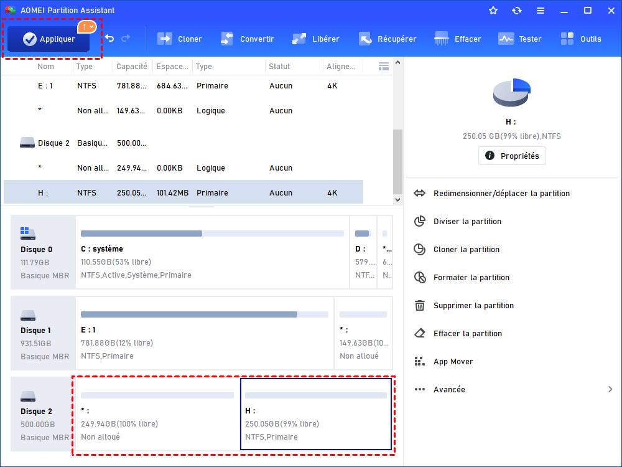Select the Disque 2 row in the list
Screen dimensions: 622x467
(x=183, y=143)
